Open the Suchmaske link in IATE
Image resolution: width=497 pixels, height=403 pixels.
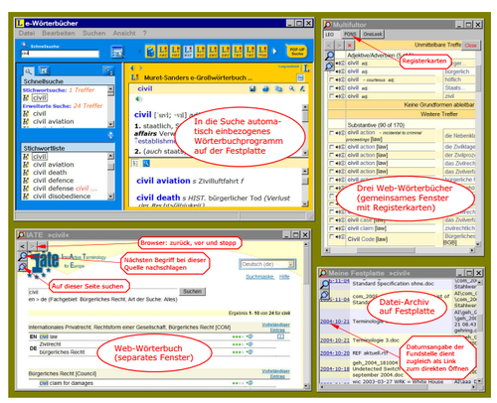pos(259,277)
